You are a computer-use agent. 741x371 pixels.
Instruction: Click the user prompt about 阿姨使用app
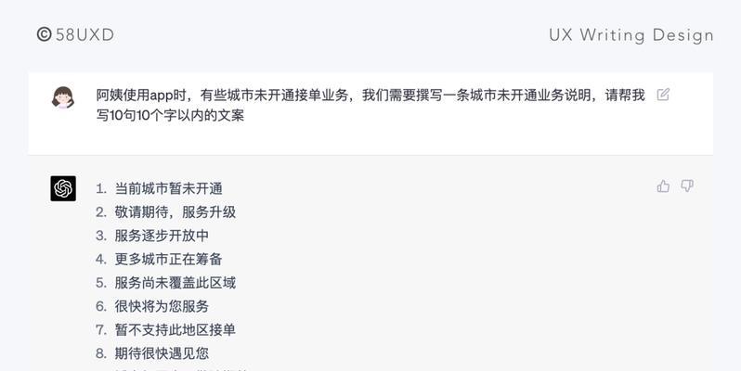370,105
